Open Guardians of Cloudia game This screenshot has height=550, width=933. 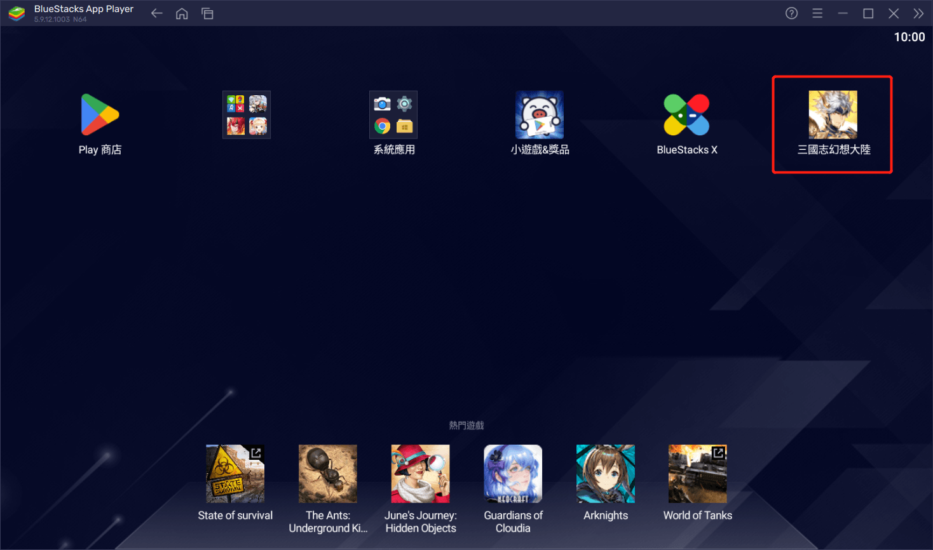pyautogui.click(x=513, y=474)
